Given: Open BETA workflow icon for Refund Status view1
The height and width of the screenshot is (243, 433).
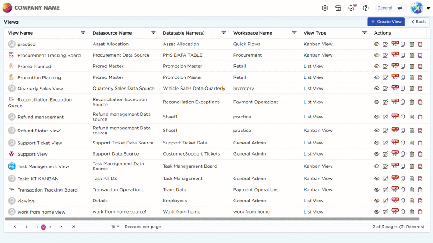Looking at the screenshot, I should tap(395, 130).
